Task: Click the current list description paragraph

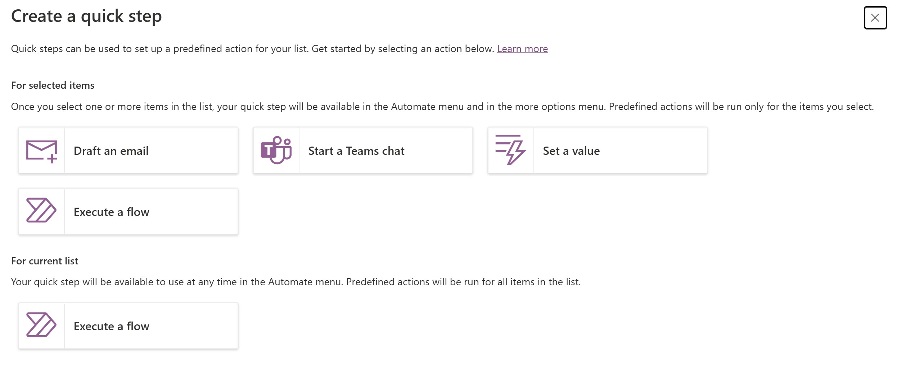Action: pos(296,282)
